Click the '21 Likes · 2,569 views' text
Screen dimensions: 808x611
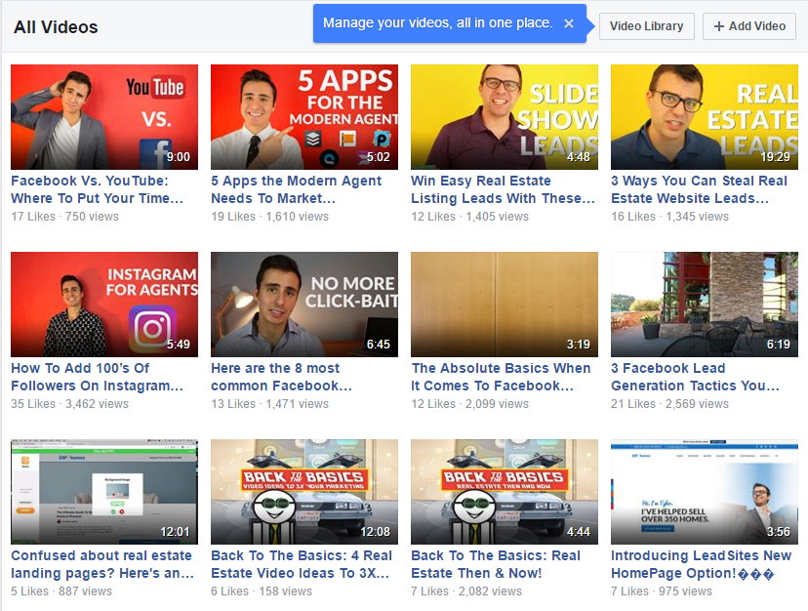pos(669,404)
